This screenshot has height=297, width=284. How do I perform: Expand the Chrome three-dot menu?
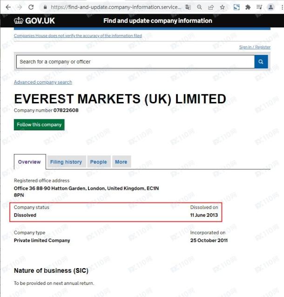[280, 7]
